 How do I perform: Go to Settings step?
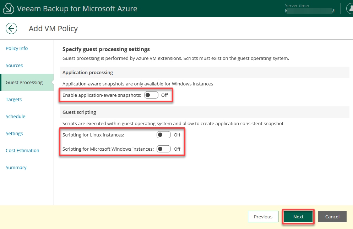click(14, 134)
